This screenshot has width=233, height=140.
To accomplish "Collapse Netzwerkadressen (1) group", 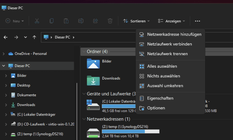I will 84,119.
